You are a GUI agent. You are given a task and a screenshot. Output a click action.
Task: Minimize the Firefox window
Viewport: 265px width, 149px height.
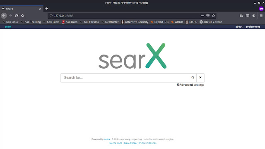coord(255,3)
